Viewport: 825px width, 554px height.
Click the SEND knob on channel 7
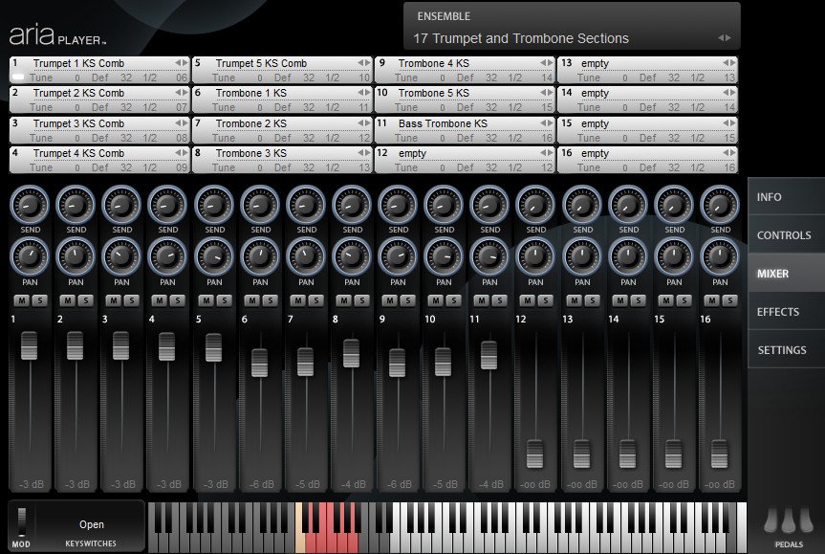tap(306, 205)
